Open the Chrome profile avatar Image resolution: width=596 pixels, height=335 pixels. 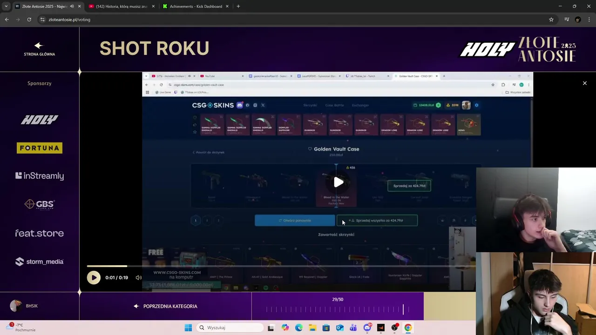[x=578, y=20]
